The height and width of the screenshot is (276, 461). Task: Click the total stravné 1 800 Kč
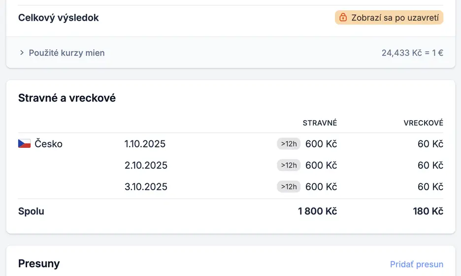click(x=317, y=211)
